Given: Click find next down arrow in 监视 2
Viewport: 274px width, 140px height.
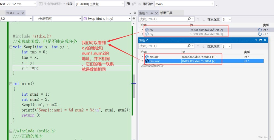Looking at the screenshot, I should [204, 46].
